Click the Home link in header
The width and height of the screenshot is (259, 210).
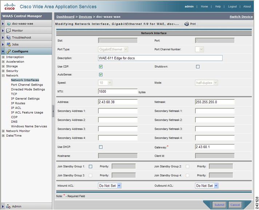[204, 7]
